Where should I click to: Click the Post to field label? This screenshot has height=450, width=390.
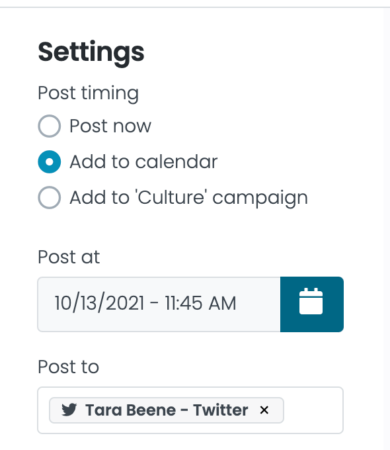point(69,367)
